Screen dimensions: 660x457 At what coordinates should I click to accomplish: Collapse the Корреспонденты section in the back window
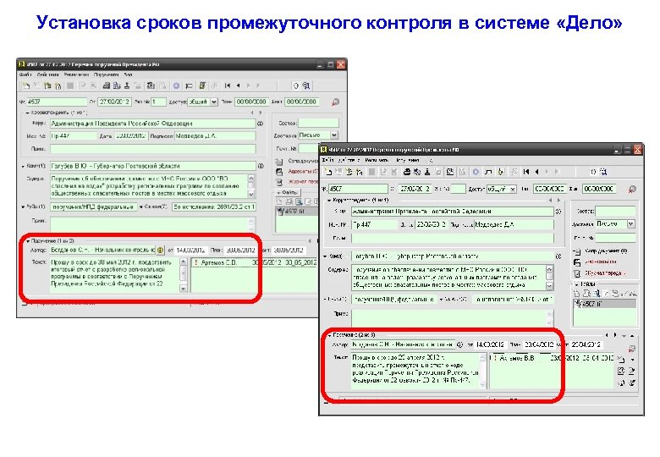(27, 113)
